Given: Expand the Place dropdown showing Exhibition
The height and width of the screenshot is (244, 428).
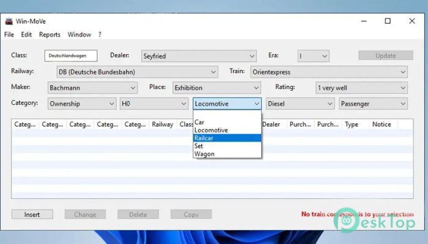Looking at the screenshot, I should tap(216, 88).
